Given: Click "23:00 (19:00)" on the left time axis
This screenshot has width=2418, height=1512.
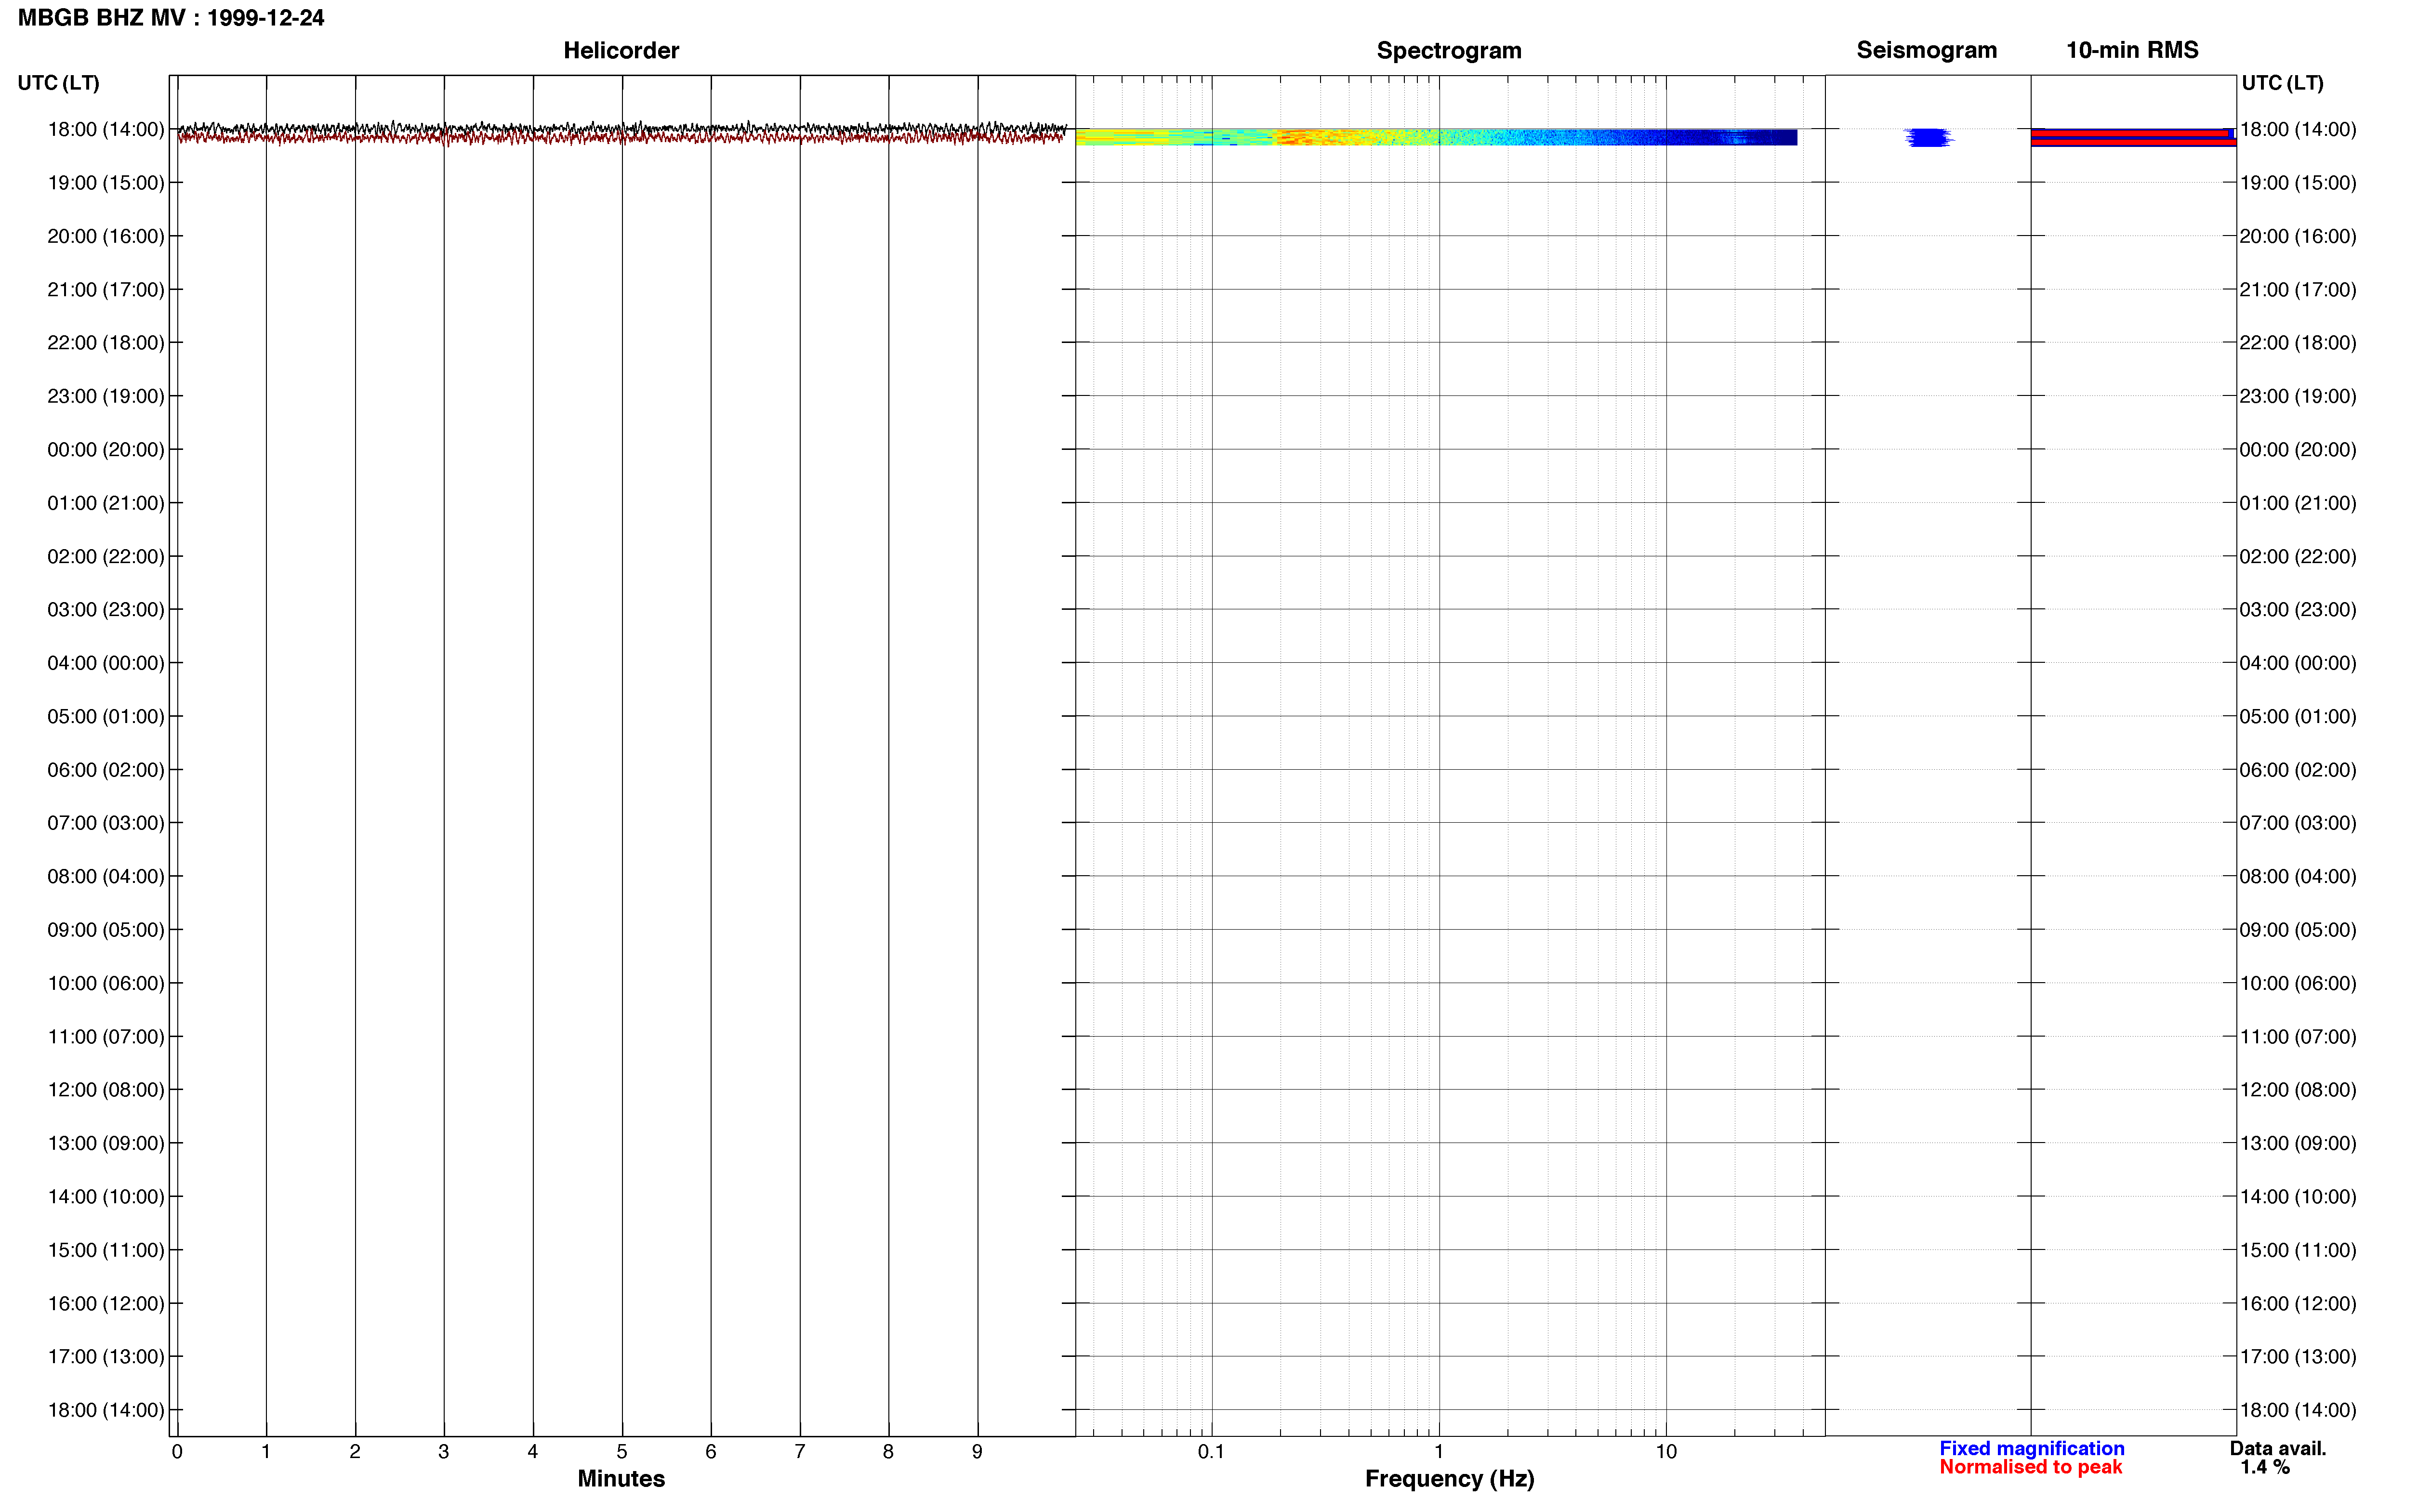Looking at the screenshot, I should point(106,396).
